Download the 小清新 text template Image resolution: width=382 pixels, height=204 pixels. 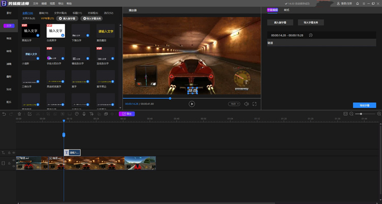(38, 59)
